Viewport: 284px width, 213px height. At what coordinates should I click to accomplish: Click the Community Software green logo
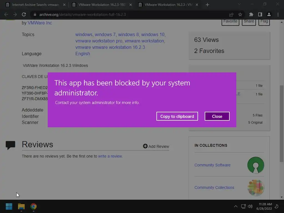[x=256, y=165]
